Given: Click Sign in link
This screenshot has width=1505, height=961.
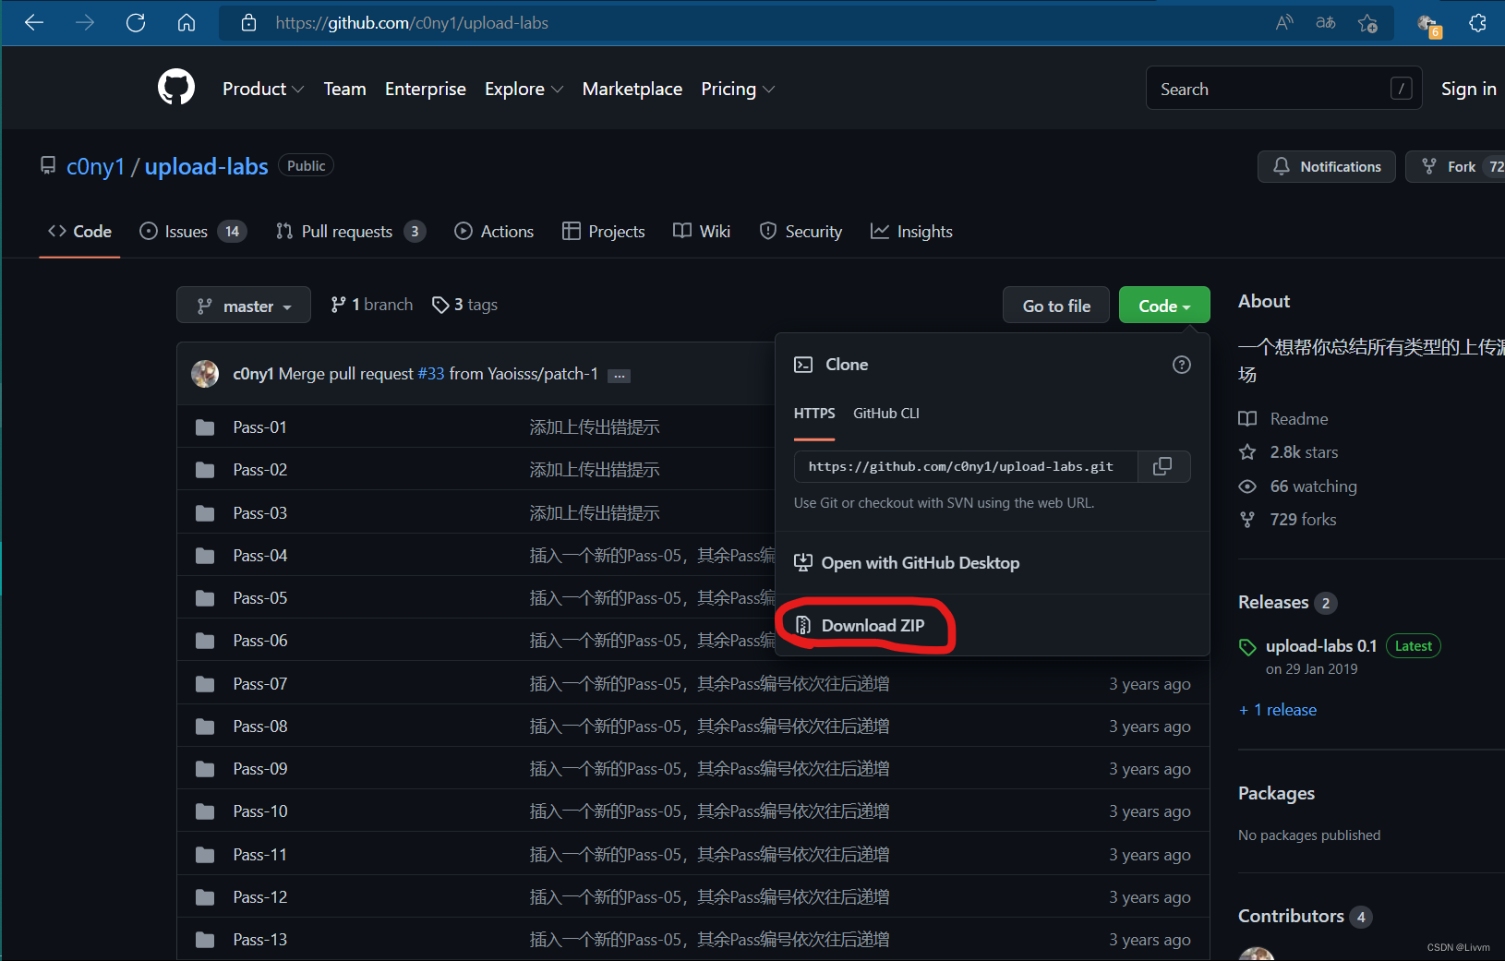Looking at the screenshot, I should tap(1469, 89).
